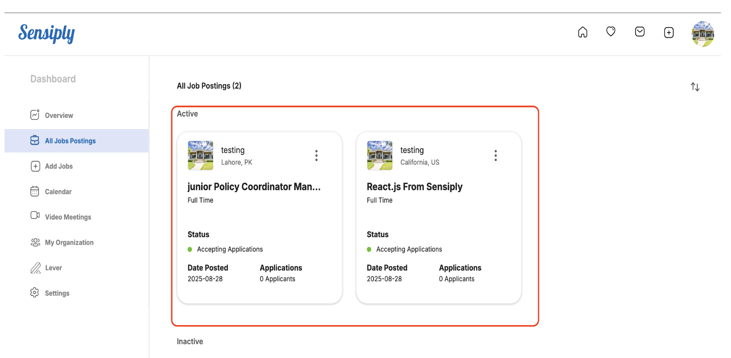Open the user profile avatar menu
This screenshot has width=731, height=358.
click(x=703, y=34)
